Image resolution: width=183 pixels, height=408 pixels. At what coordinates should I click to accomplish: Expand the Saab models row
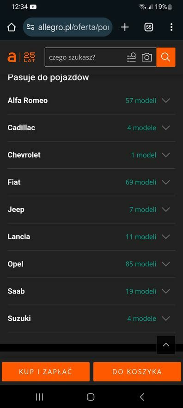point(91,291)
